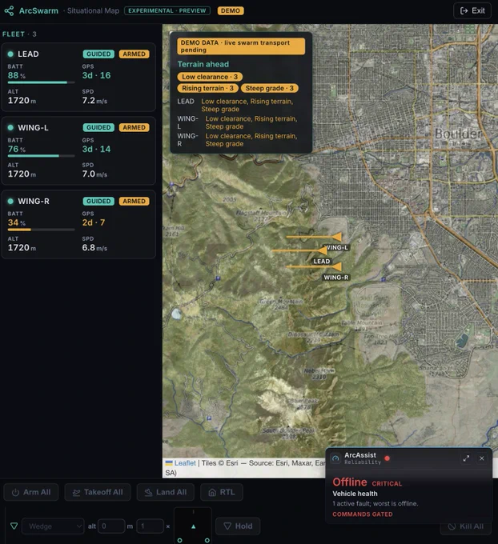Image resolution: width=498 pixels, height=544 pixels.
Task: Click the ArcSwarm share-nodes logo icon
Action: 9,10
